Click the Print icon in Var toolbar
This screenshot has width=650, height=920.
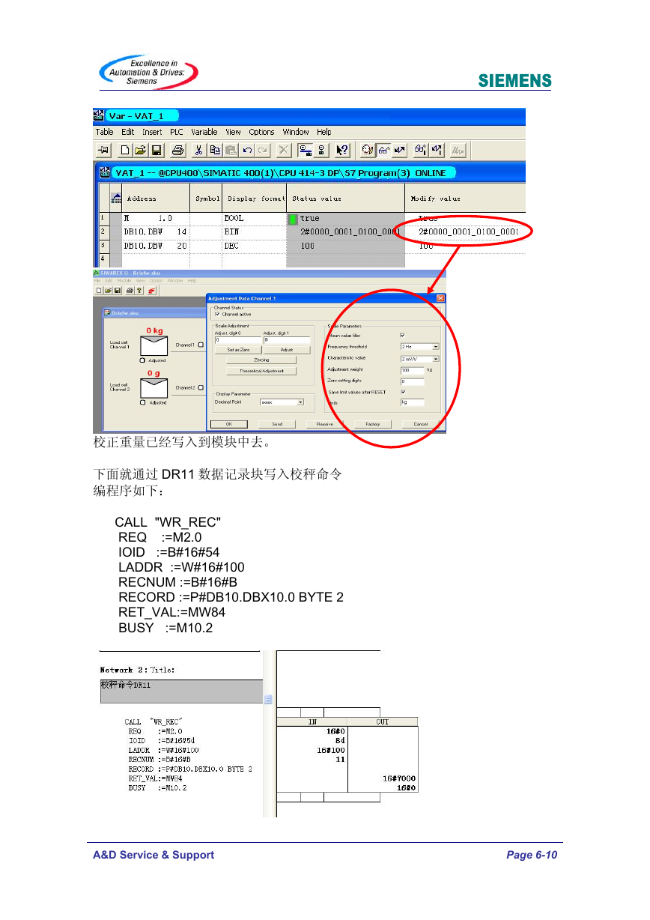click(177, 150)
